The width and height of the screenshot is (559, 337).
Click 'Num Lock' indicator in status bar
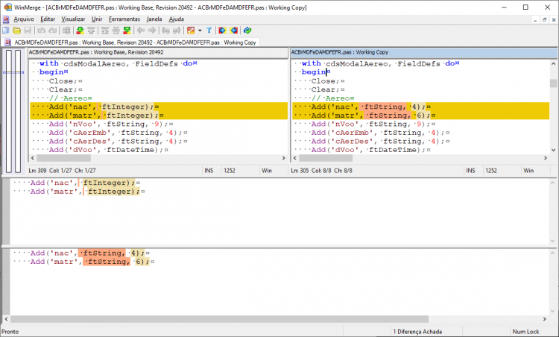525,332
